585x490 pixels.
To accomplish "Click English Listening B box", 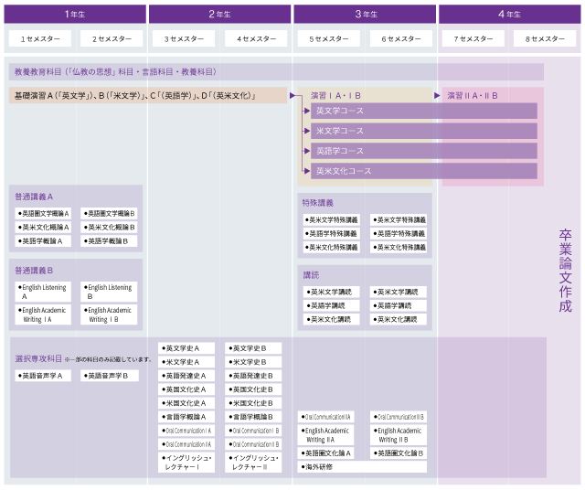I will point(109,292).
